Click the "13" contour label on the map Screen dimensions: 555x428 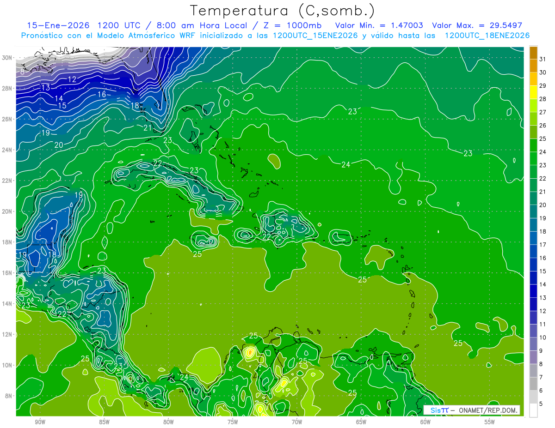tap(45, 88)
